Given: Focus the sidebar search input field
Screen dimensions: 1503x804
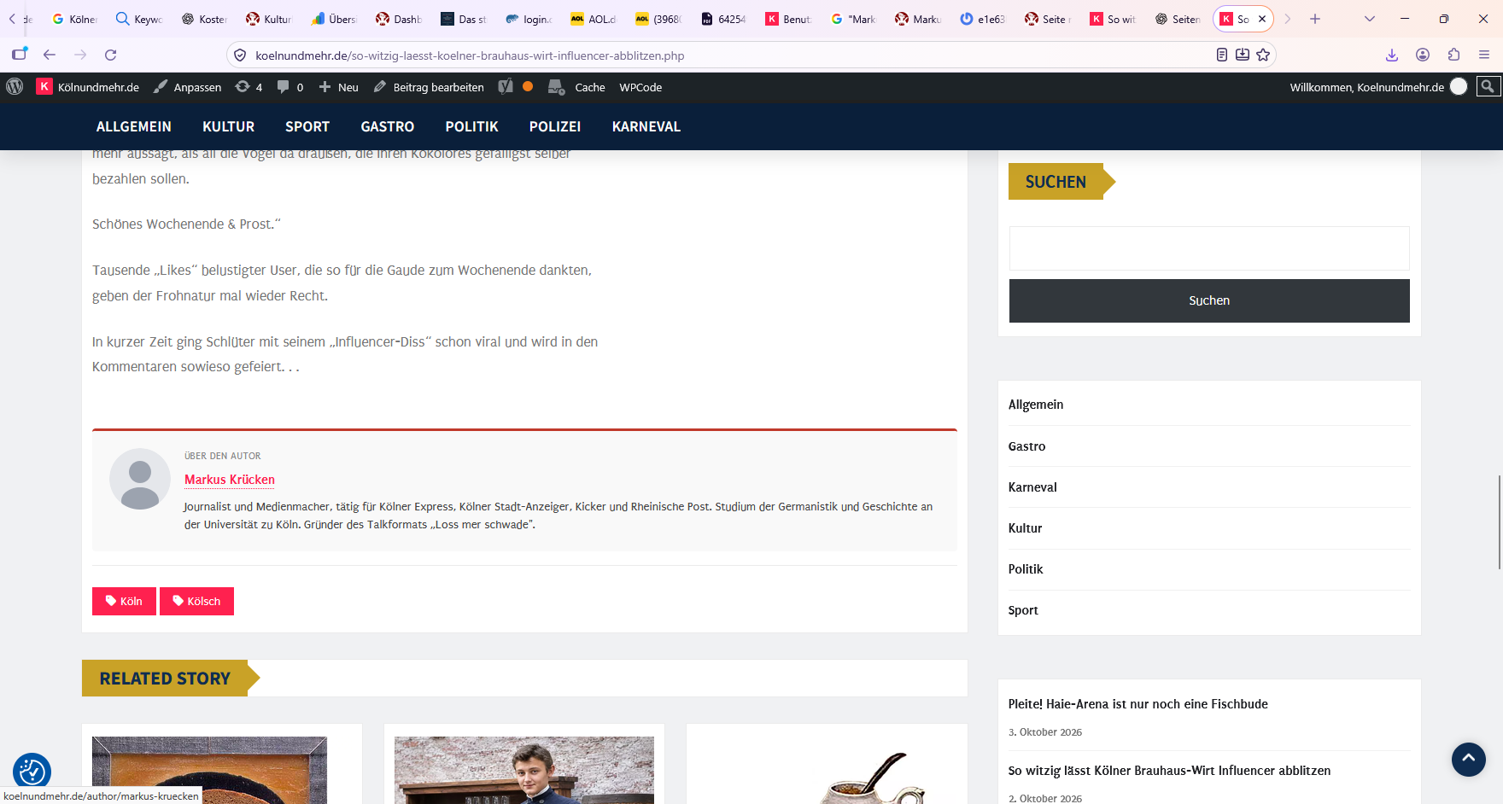Looking at the screenshot, I should [x=1209, y=248].
